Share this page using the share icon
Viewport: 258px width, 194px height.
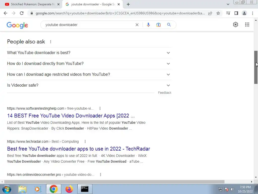[x=210, y=13]
